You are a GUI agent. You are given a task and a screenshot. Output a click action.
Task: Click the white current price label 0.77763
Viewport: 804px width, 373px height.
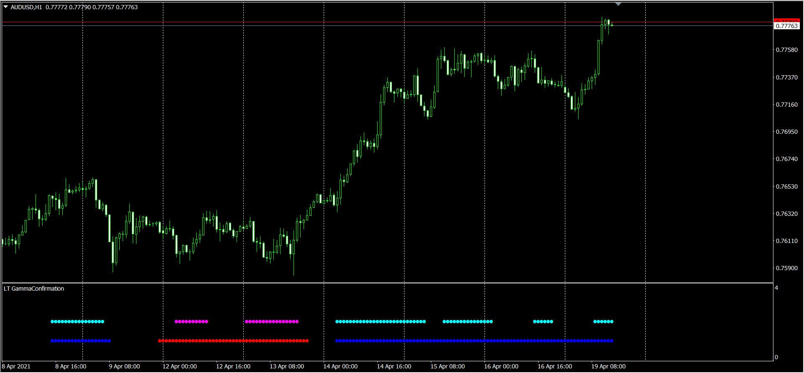coord(786,26)
